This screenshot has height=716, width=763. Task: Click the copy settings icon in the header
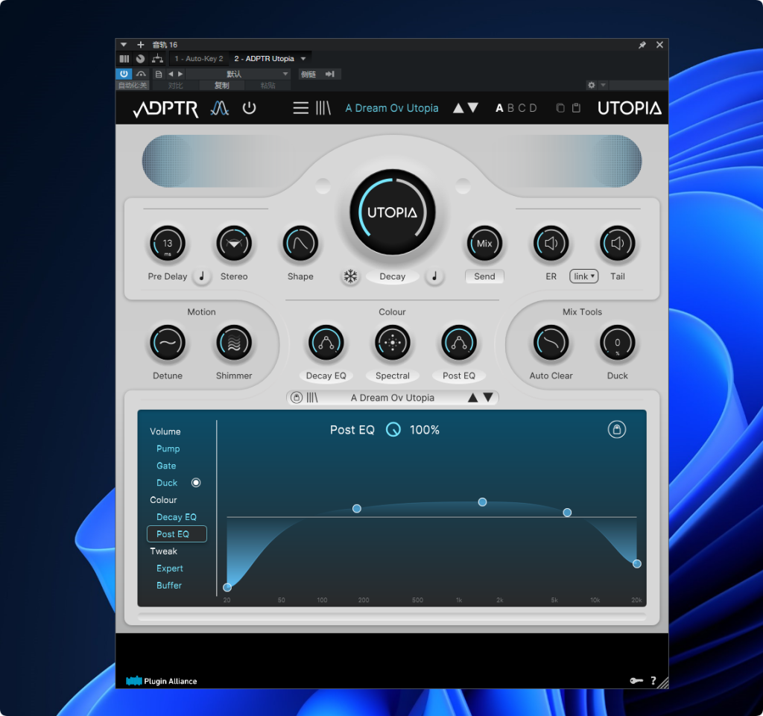pos(560,107)
